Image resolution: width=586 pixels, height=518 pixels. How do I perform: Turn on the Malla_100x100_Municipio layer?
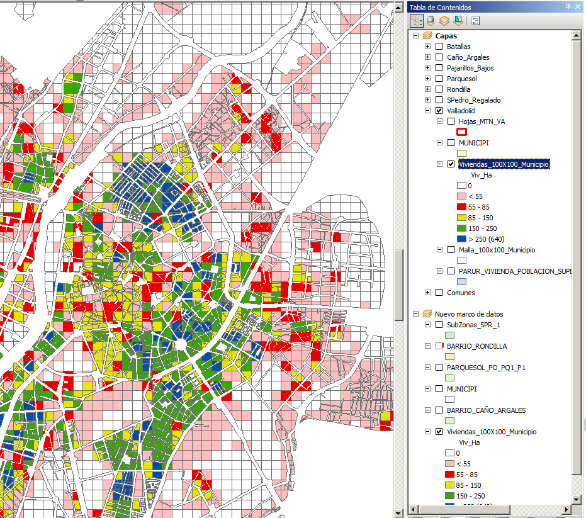[x=451, y=250]
